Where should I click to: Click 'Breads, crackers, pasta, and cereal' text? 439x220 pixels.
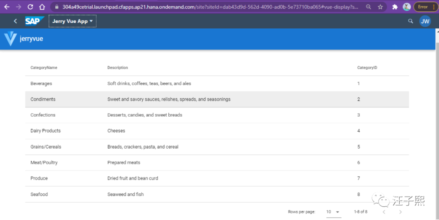[x=143, y=147]
